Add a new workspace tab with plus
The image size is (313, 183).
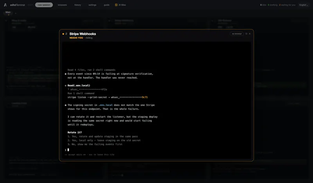[x=16, y=13]
